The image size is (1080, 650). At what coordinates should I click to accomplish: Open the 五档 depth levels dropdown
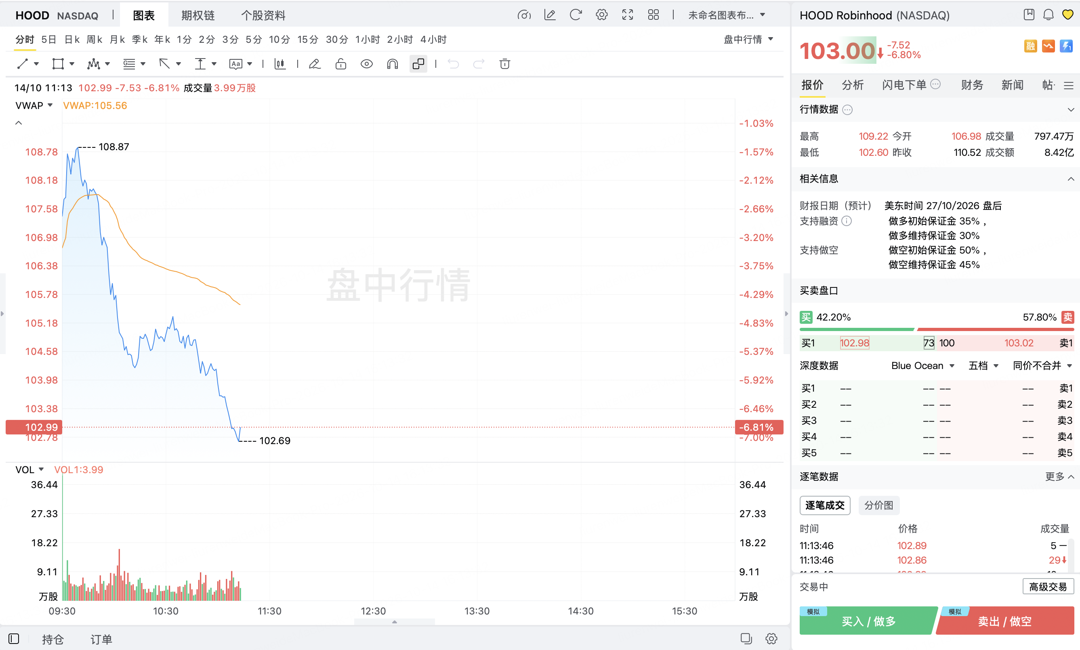983,366
